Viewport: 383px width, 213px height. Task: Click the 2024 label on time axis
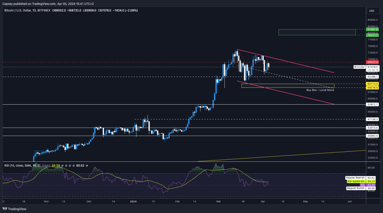[133, 201]
